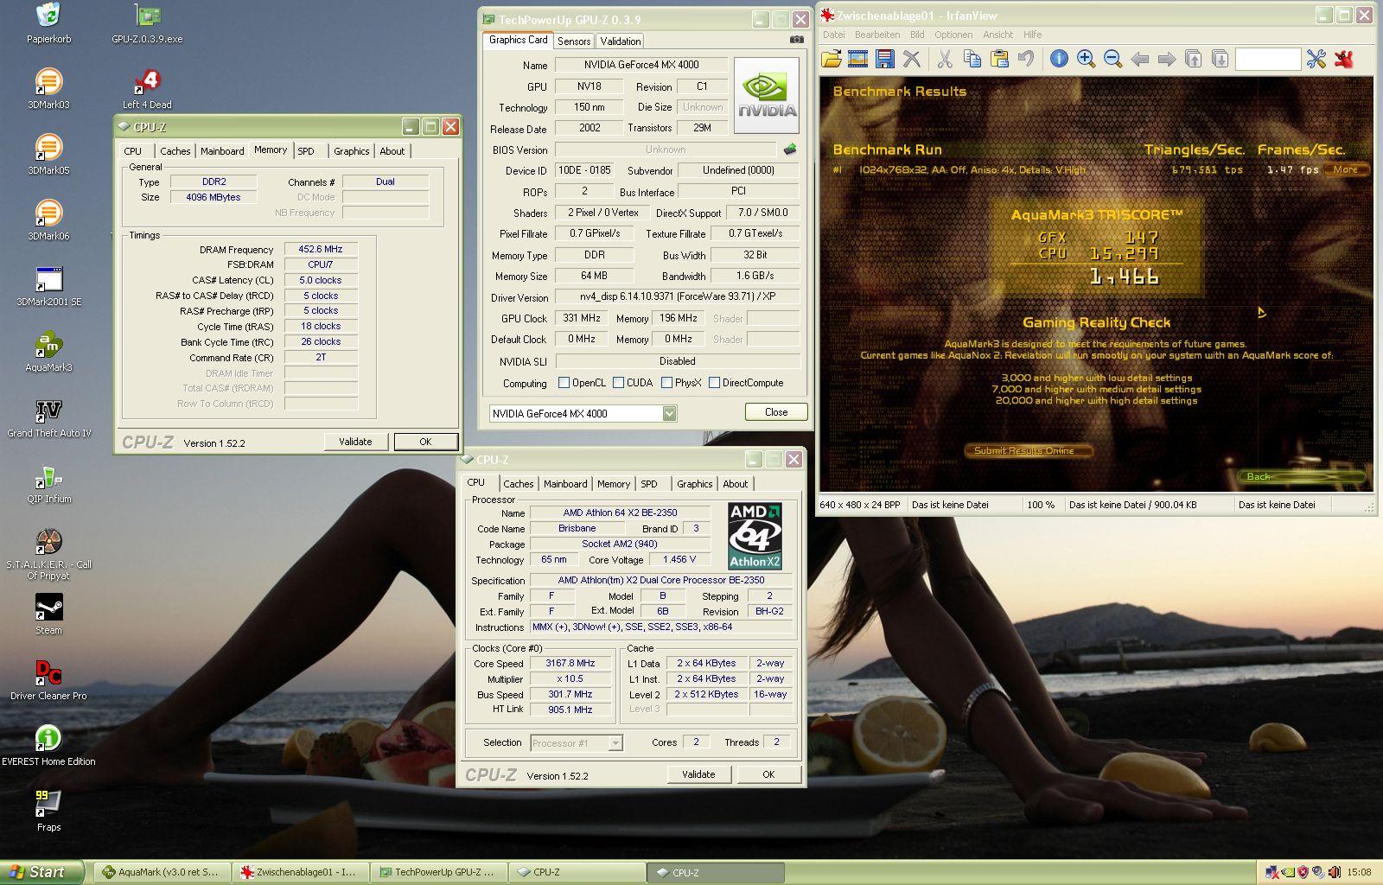Screen dimensions: 1383x885
Task: Click the Windows Start button
Action: tap(42, 872)
